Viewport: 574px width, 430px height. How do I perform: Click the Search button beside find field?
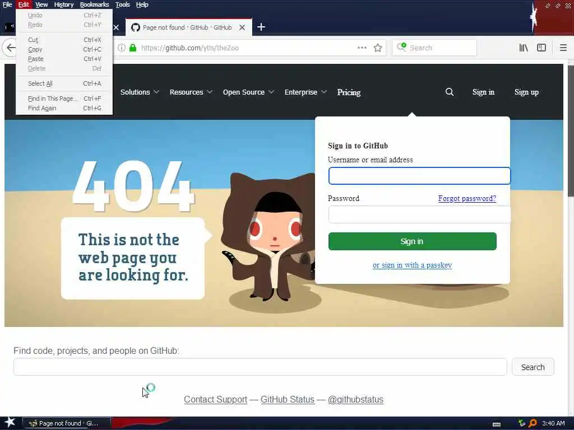click(x=533, y=367)
